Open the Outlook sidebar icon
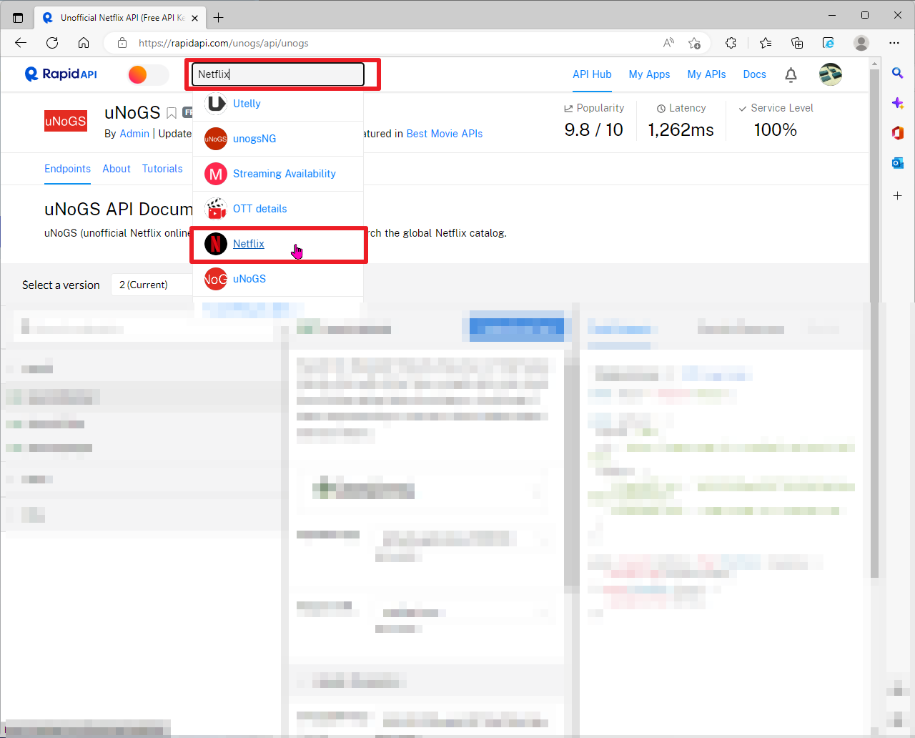This screenshot has width=915, height=738. pos(898,163)
